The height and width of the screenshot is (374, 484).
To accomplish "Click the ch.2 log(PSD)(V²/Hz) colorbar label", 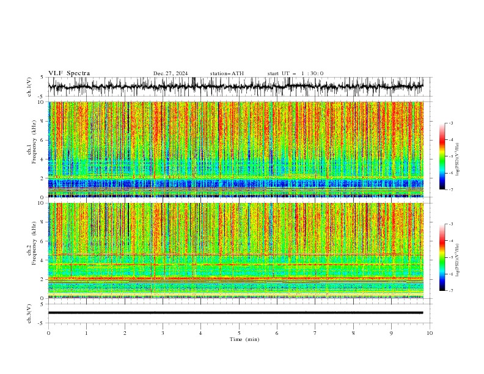I will point(458,260).
